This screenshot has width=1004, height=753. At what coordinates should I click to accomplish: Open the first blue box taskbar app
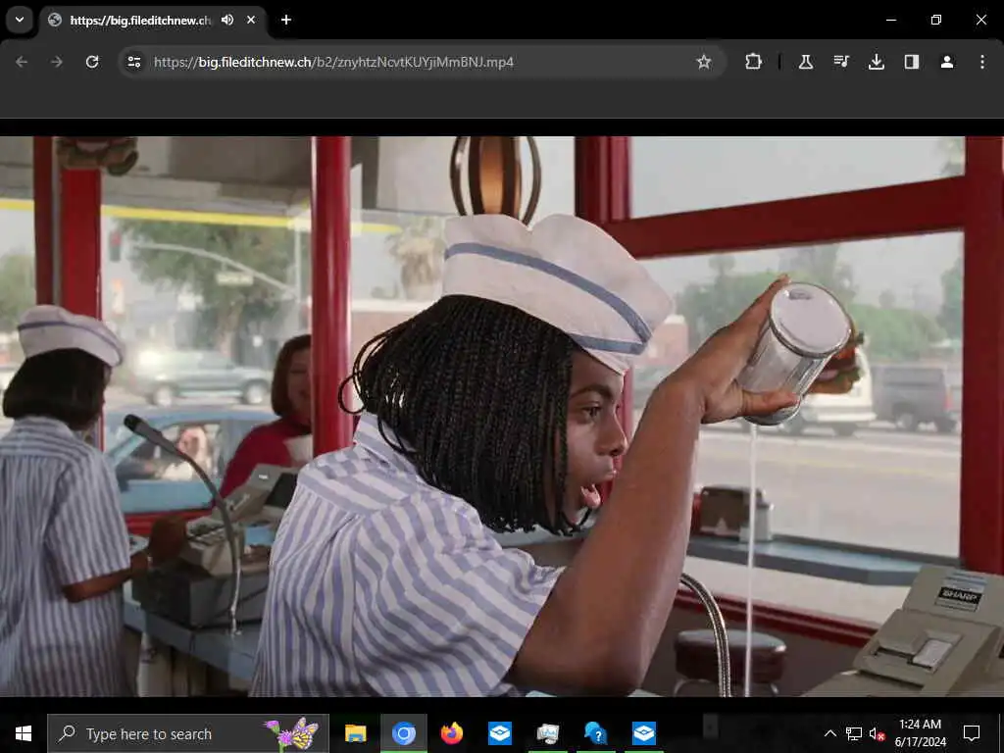coord(499,733)
